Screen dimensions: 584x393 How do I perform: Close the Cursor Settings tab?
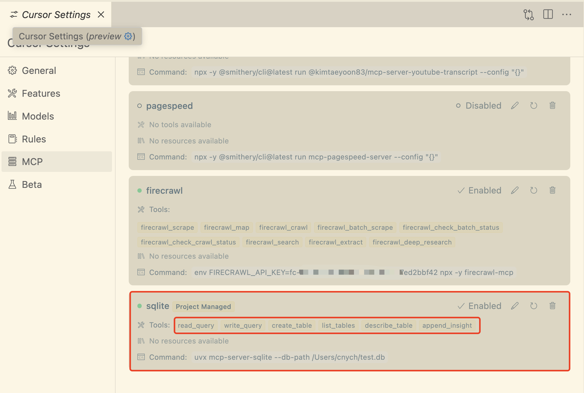(x=101, y=15)
